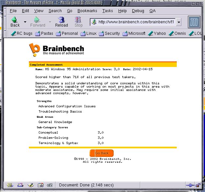Click the 'Problem-Solving' sub-category row

[x=71, y=138]
